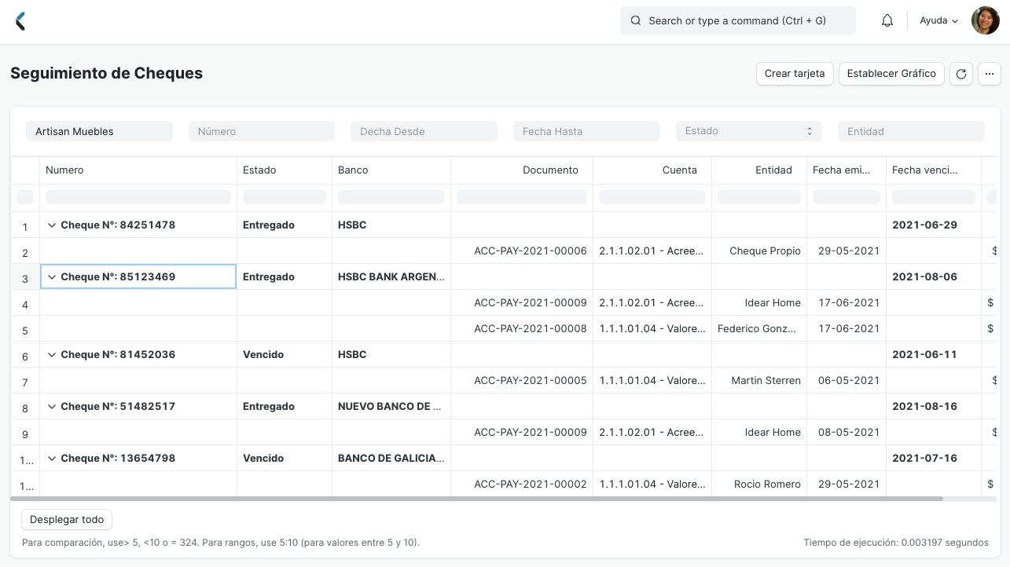The height and width of the screenshot is (567, 1010).
Task: Collapse Cheque Nº: 85123469 row
Action: point(52,277)
